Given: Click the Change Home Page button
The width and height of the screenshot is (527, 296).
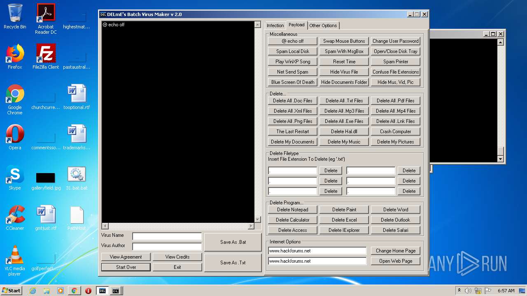Looking at the screenshot, I should (396, 251).
